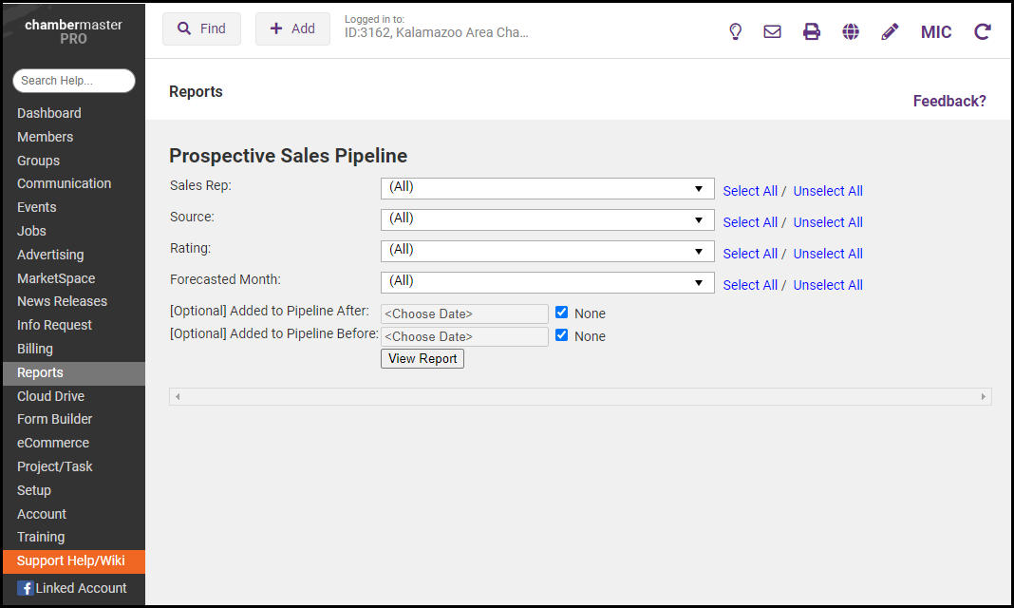1014x608 pixels.
Task: Click the pencil edit icon
Action: [890, 31]
